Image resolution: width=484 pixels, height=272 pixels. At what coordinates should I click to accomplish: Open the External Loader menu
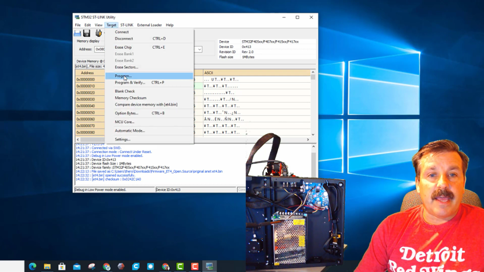click(x=149, y=25)
